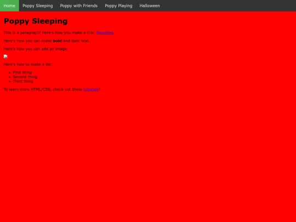Viewport: 296px width, 222px height.
Task: Click the 'First thing' list item
Action: click(x=22, y=72)
